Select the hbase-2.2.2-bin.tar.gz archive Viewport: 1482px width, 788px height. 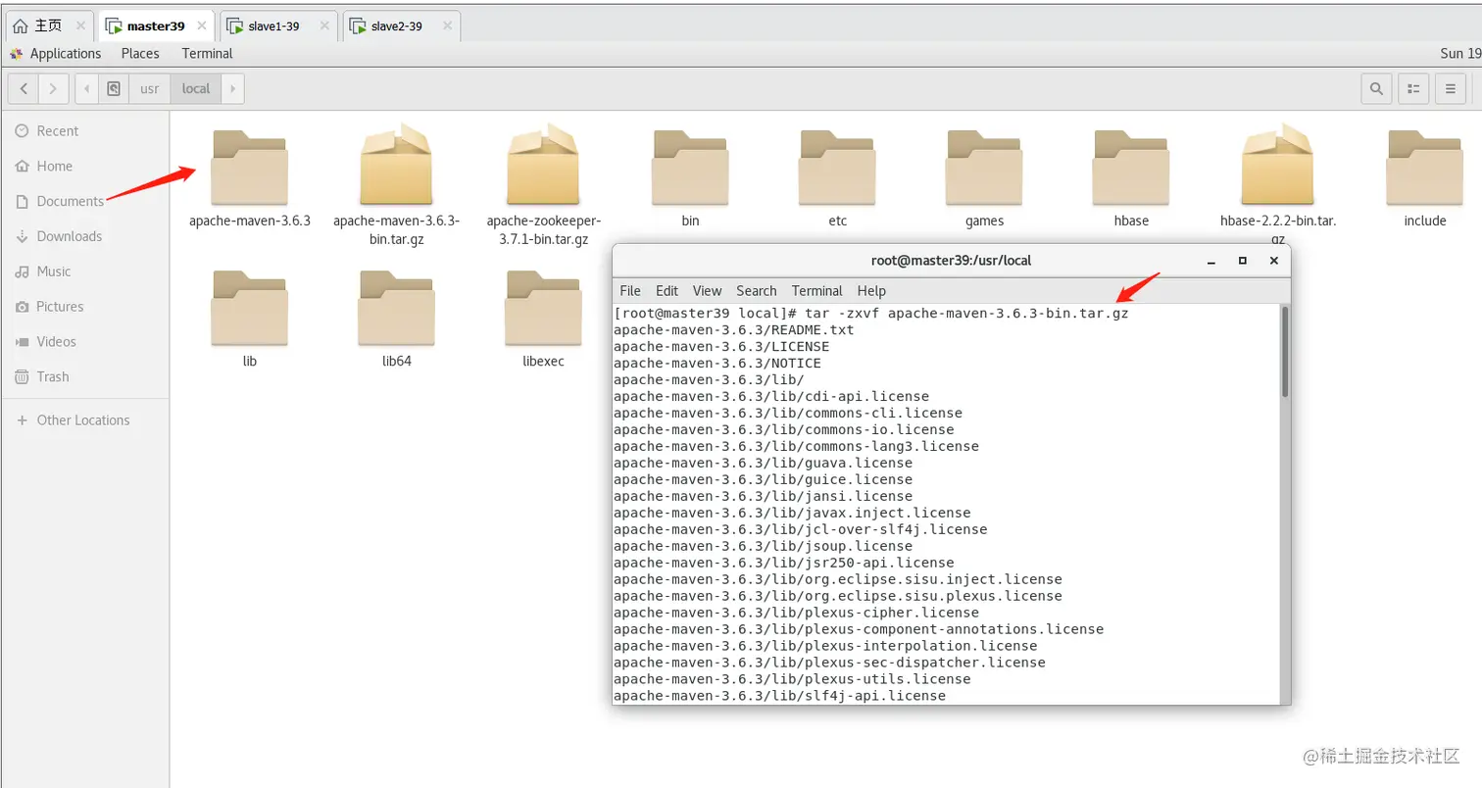tap(1278, 185)
